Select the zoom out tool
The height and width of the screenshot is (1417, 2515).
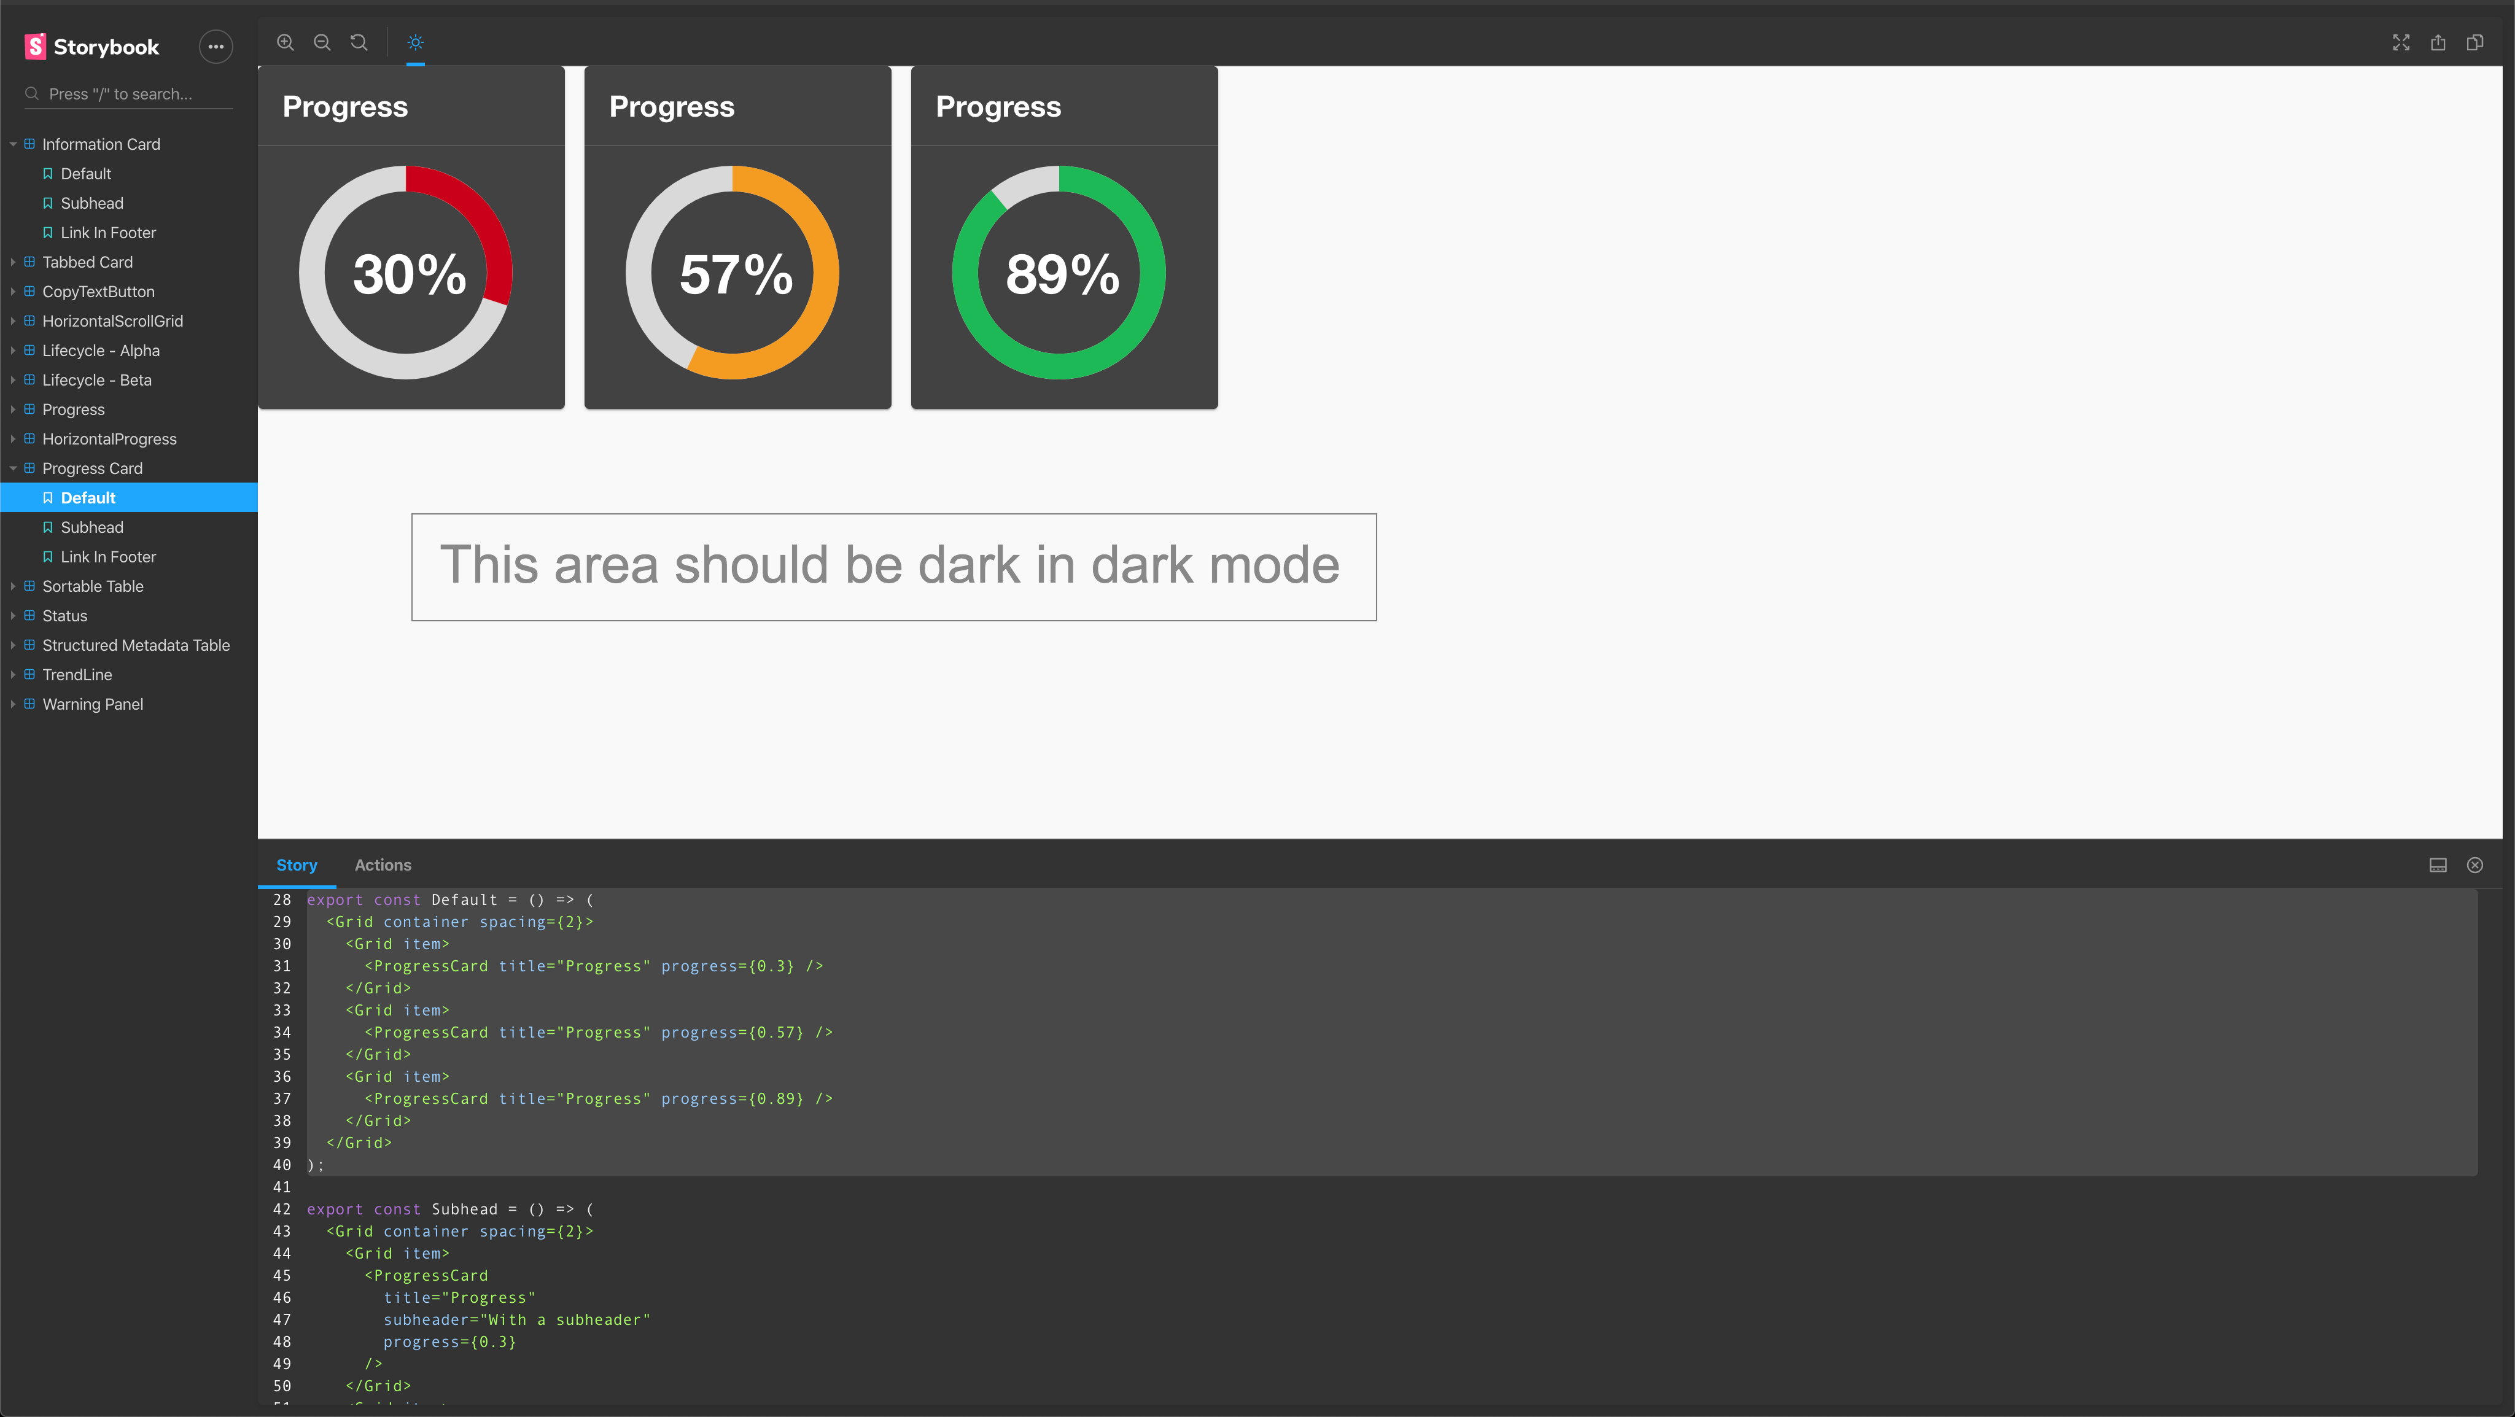[322, 43]
